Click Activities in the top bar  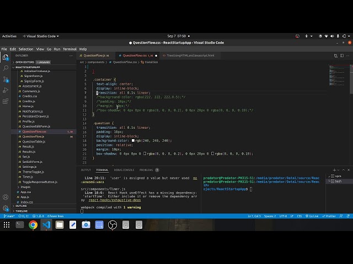(x=9, y=36)
